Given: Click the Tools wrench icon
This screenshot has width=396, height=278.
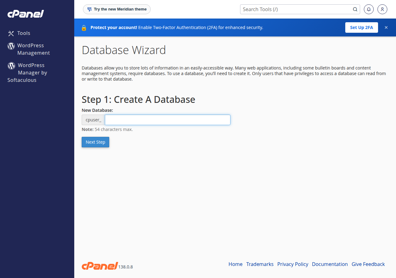Looking at the screenshot, I should point(11,33).
